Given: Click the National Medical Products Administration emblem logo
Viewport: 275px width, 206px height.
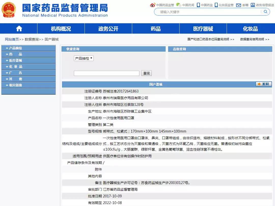Looking at the screenshot, I should point(9,10).
